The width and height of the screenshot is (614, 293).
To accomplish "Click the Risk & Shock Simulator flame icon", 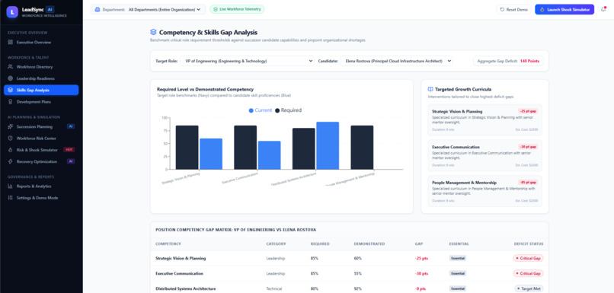I will [10, 150].
